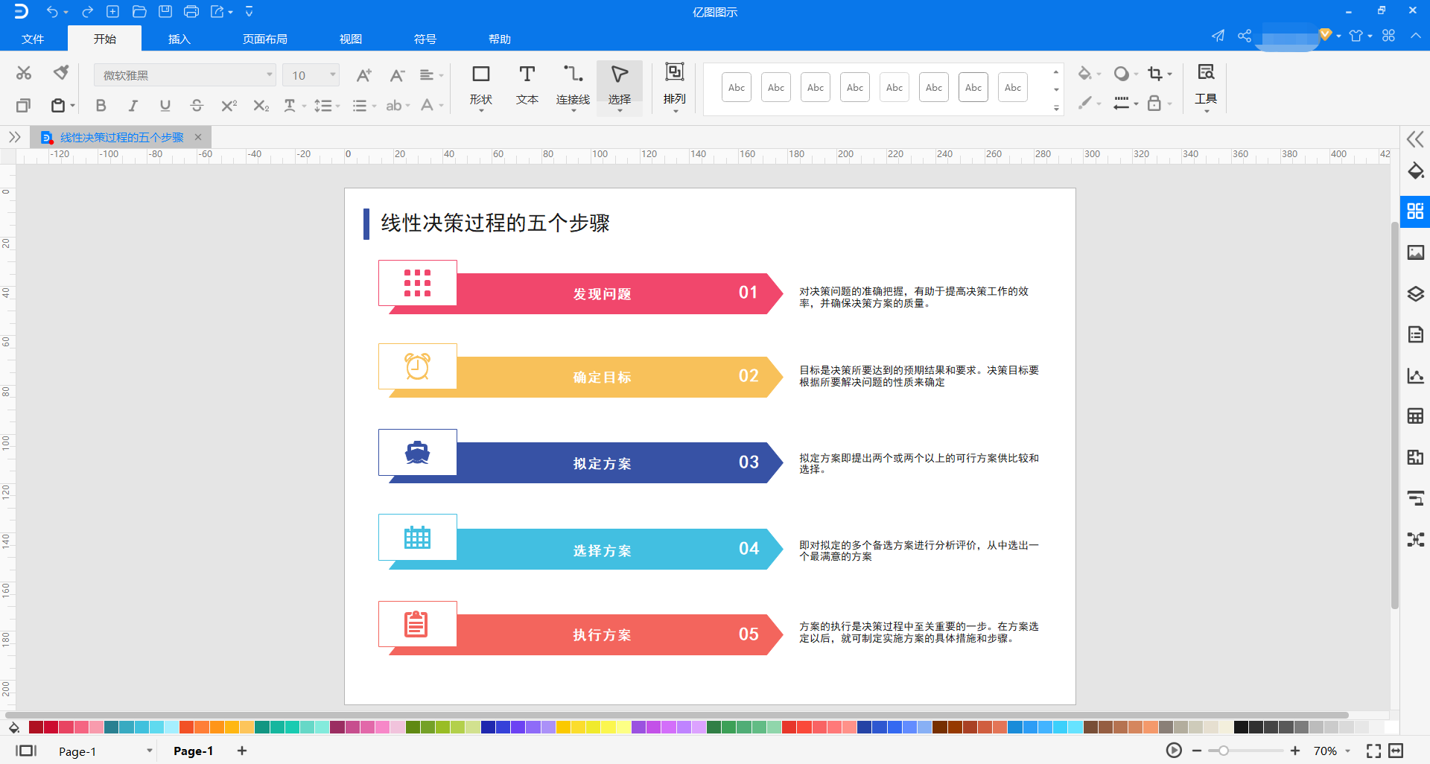Switch to the 插入 ribbon tab
This screenshot has width=1430, height=764.
click(179, 39)
